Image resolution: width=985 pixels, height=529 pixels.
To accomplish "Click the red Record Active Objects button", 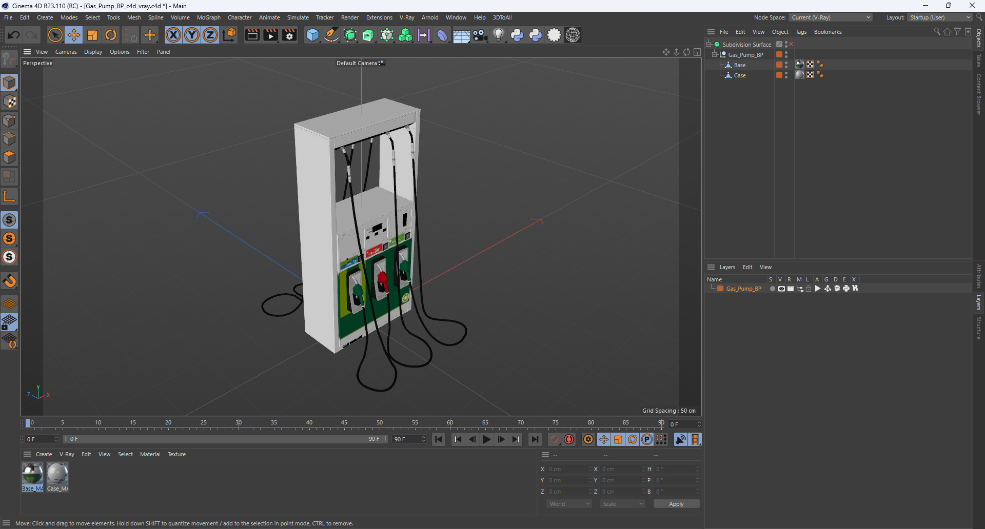I will coord(555,439).
